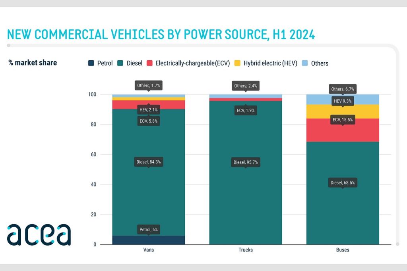Screen dimensions: 407x271
Task: Click the yellow Hybrid electric legend swatch
Action: point(237,63)
